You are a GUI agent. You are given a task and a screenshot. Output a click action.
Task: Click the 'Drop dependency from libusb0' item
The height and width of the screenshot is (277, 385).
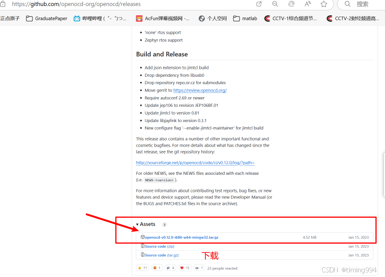[x=174, y=75]
